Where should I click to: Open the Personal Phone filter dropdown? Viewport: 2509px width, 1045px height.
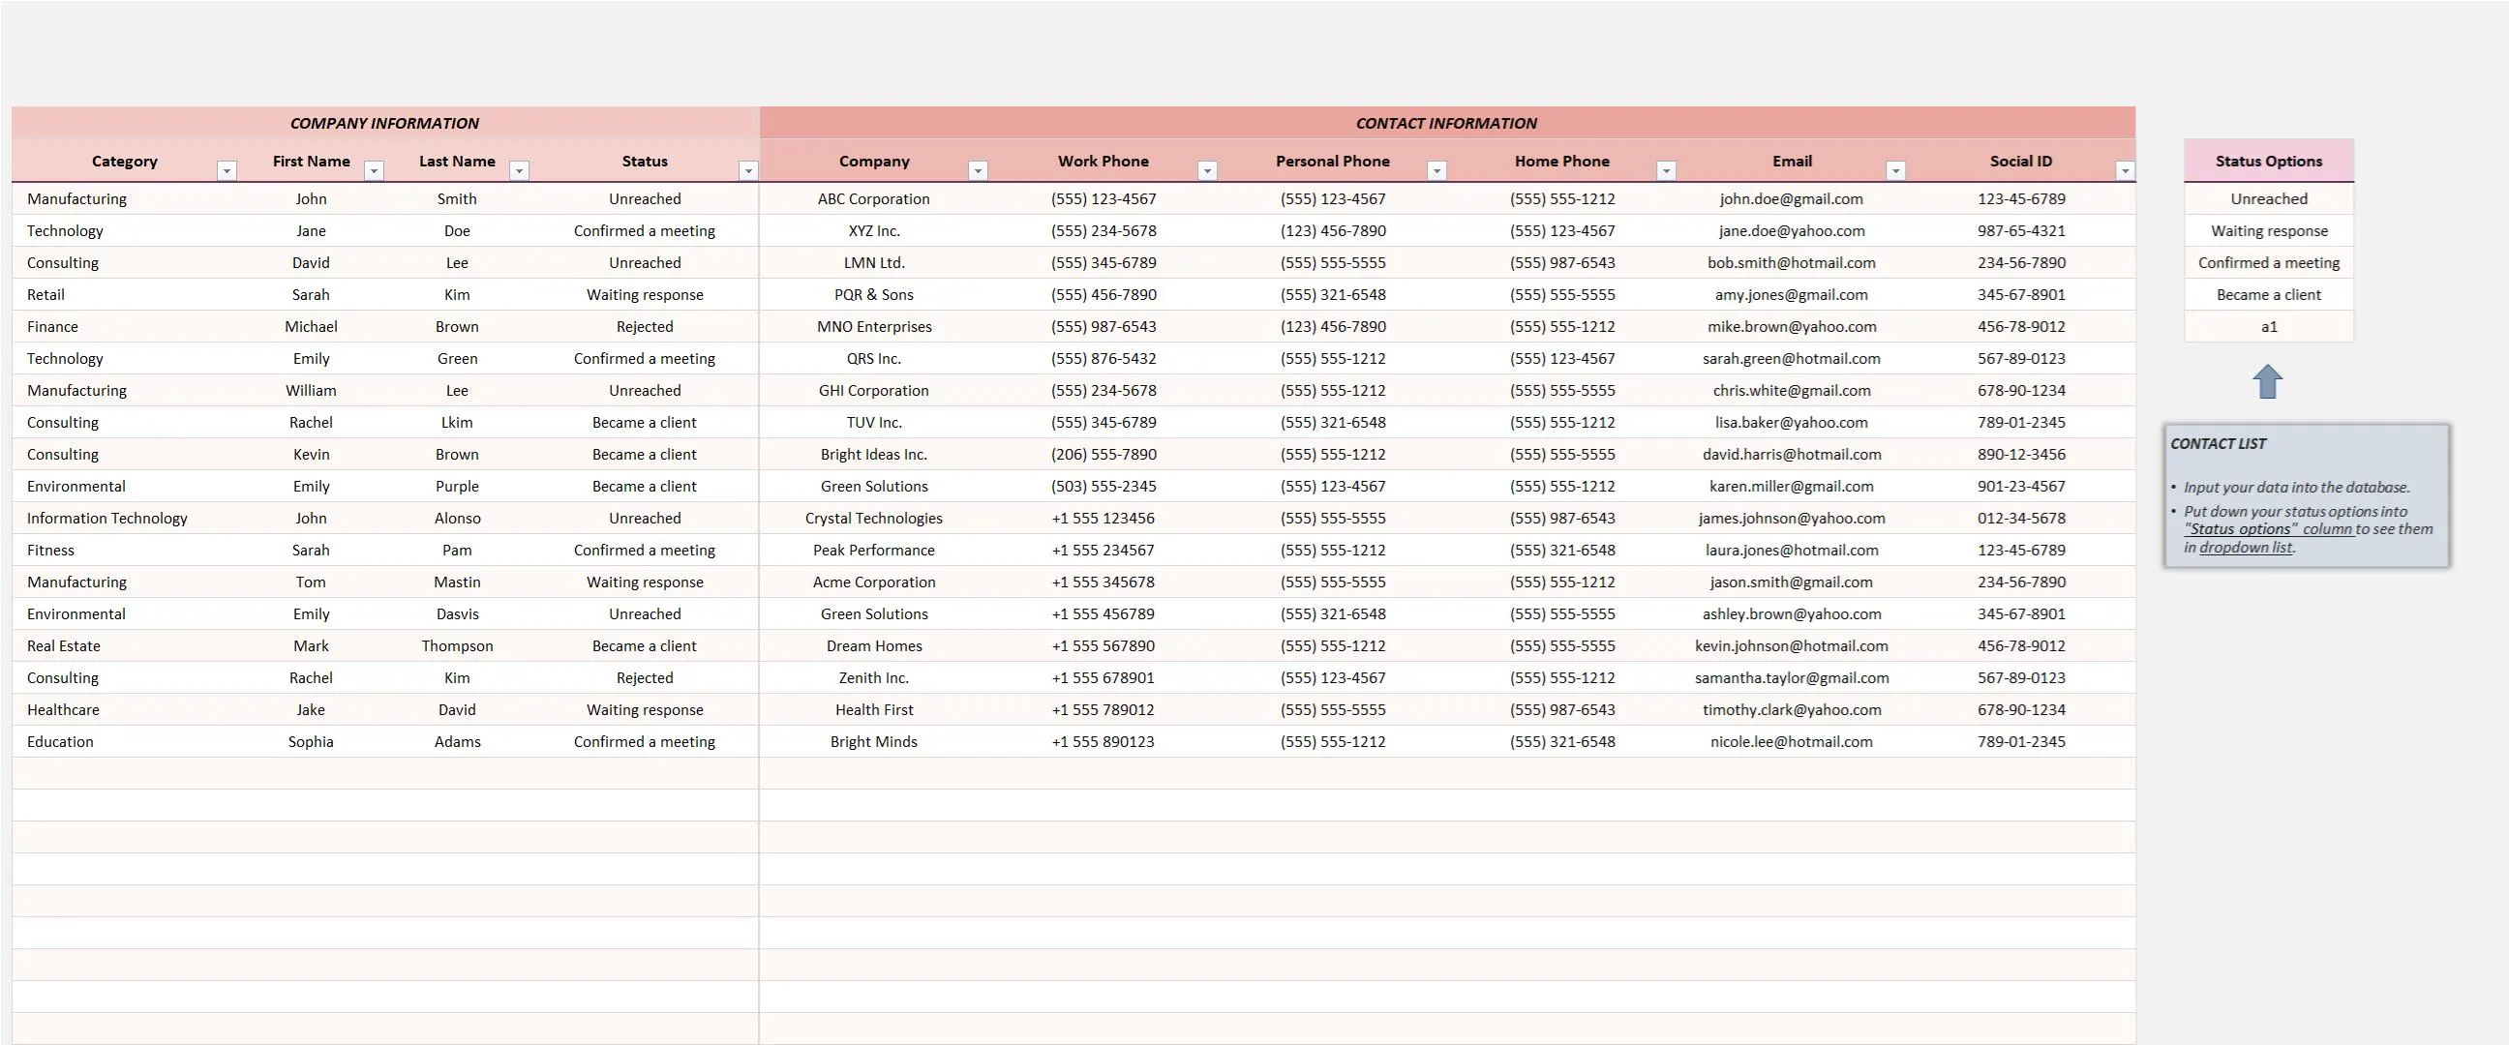[1436, 169]
